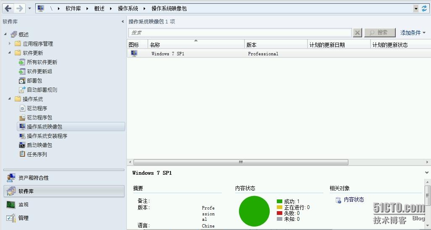Go forward with the right arrow button

(x=19, y=8)
